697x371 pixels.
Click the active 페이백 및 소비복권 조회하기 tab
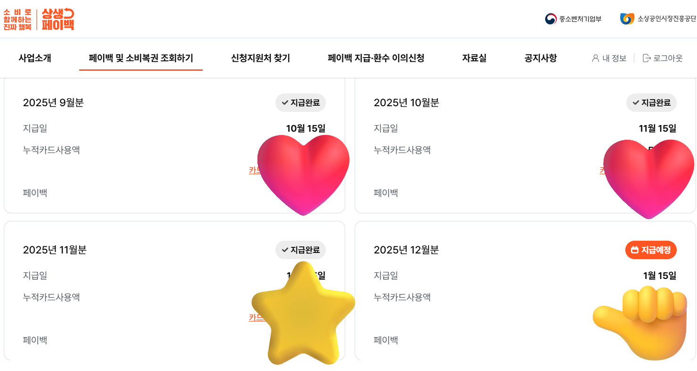point(141,58)
